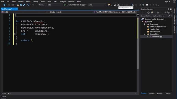
Task: Click the account icon beside Sign in
Action: coord(175,2)
